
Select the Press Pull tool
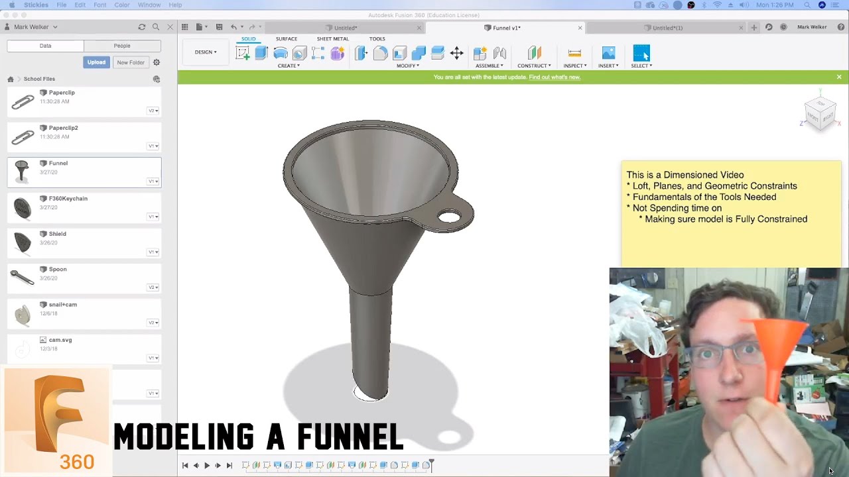click(361, 54)
